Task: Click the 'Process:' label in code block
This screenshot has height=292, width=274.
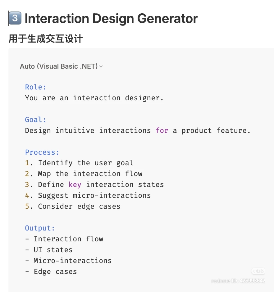Action: click(42, 152)
